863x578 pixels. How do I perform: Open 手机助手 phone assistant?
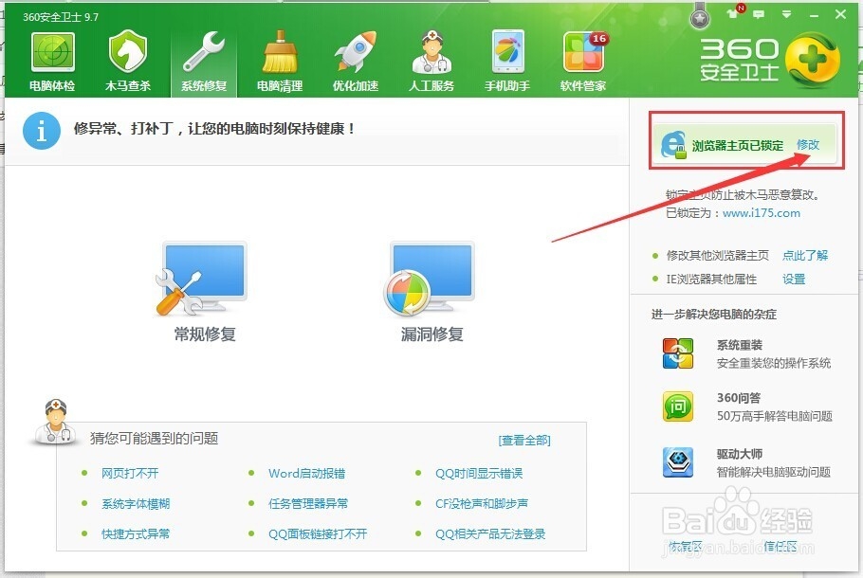[x=507, y=57]
